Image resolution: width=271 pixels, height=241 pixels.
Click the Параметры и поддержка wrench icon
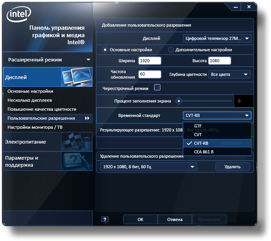(x=77, y=161)
